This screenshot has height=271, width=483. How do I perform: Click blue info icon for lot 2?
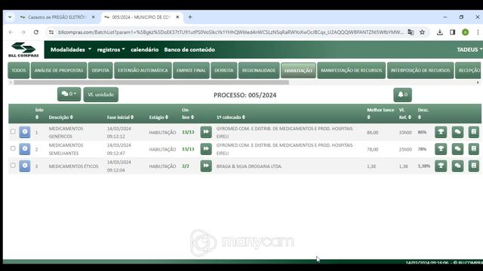pos(25,149)
